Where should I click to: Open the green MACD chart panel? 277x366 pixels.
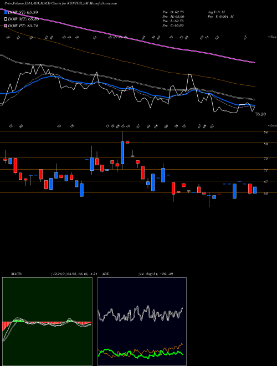point(47,322)
